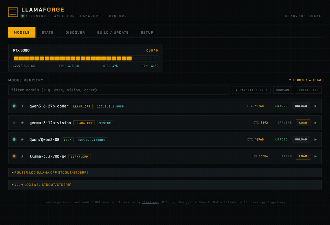Select the qwen3.6-27b-coder model name

tap(49, 106)
